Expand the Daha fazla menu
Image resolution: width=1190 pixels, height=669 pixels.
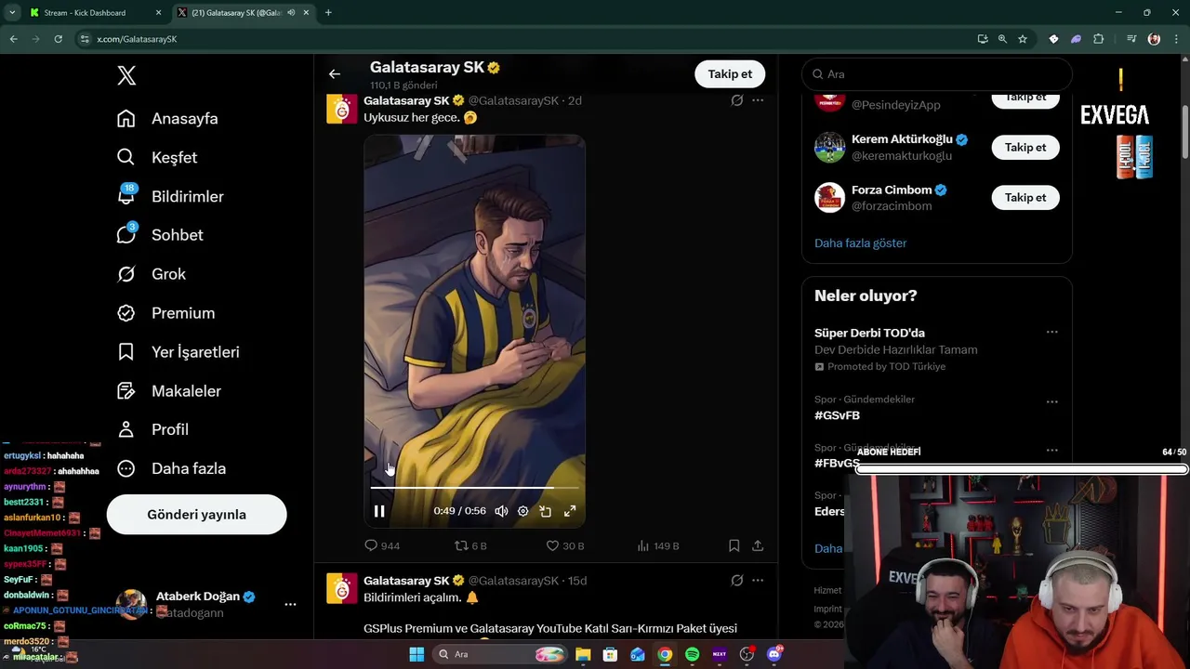tap(171, 468)
